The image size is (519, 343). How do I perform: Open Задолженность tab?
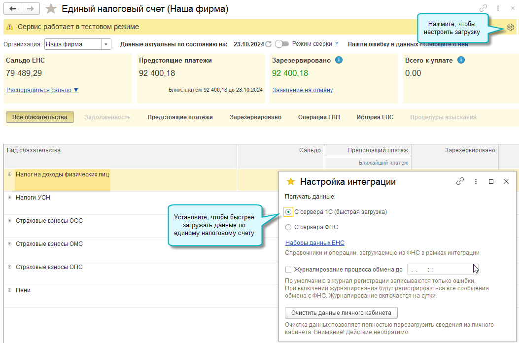coord(107,117)
